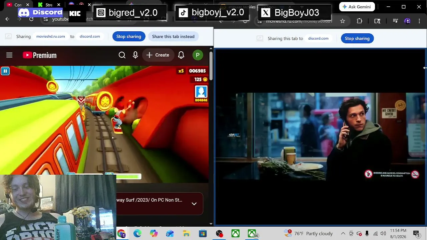
Task: Open YouTube search
Action: pyautogui.click(x=122, y=55)
